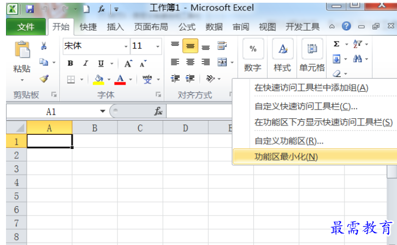Click the AutoSum sigma icon

click(x=336, y=44)
